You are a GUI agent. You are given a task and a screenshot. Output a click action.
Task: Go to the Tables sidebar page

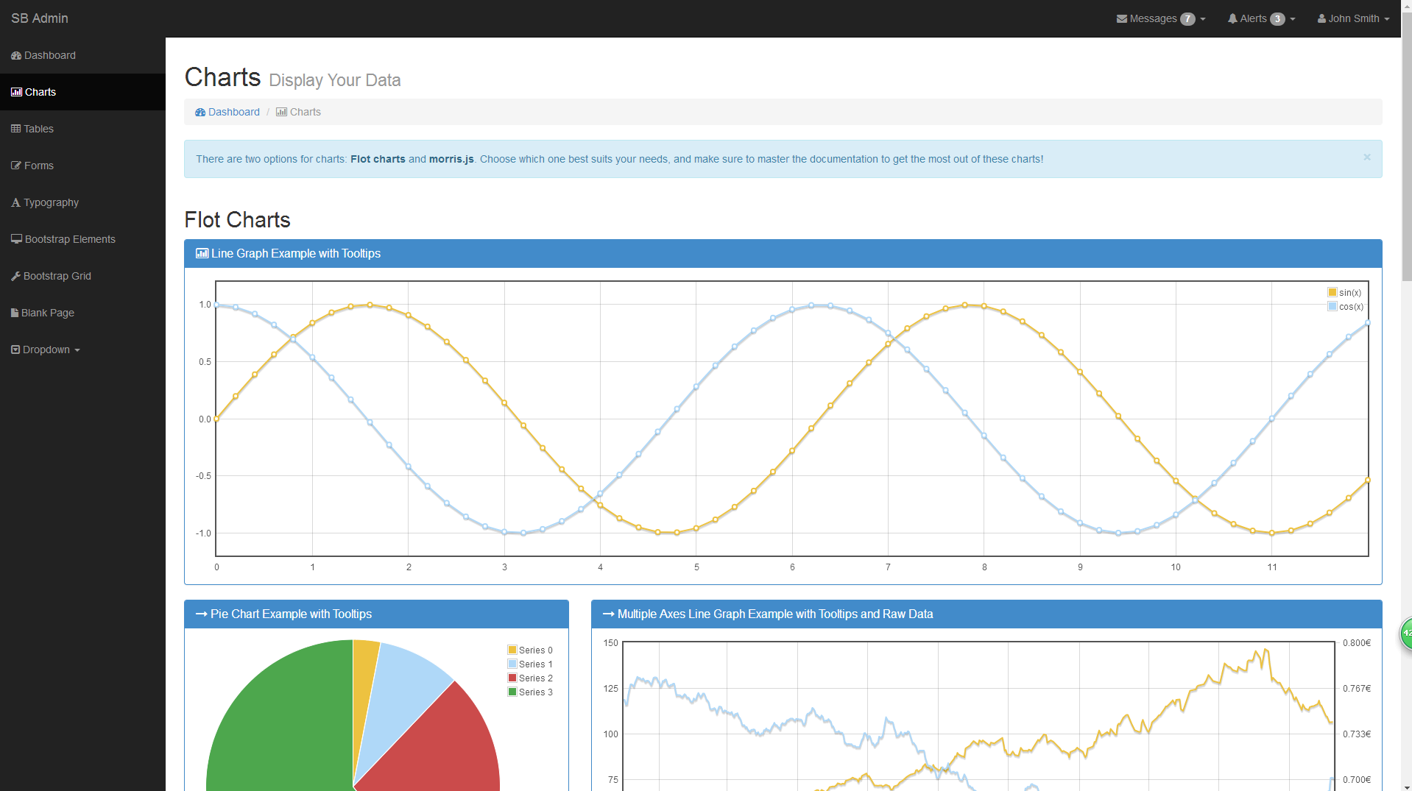click(x=82, y=129)
